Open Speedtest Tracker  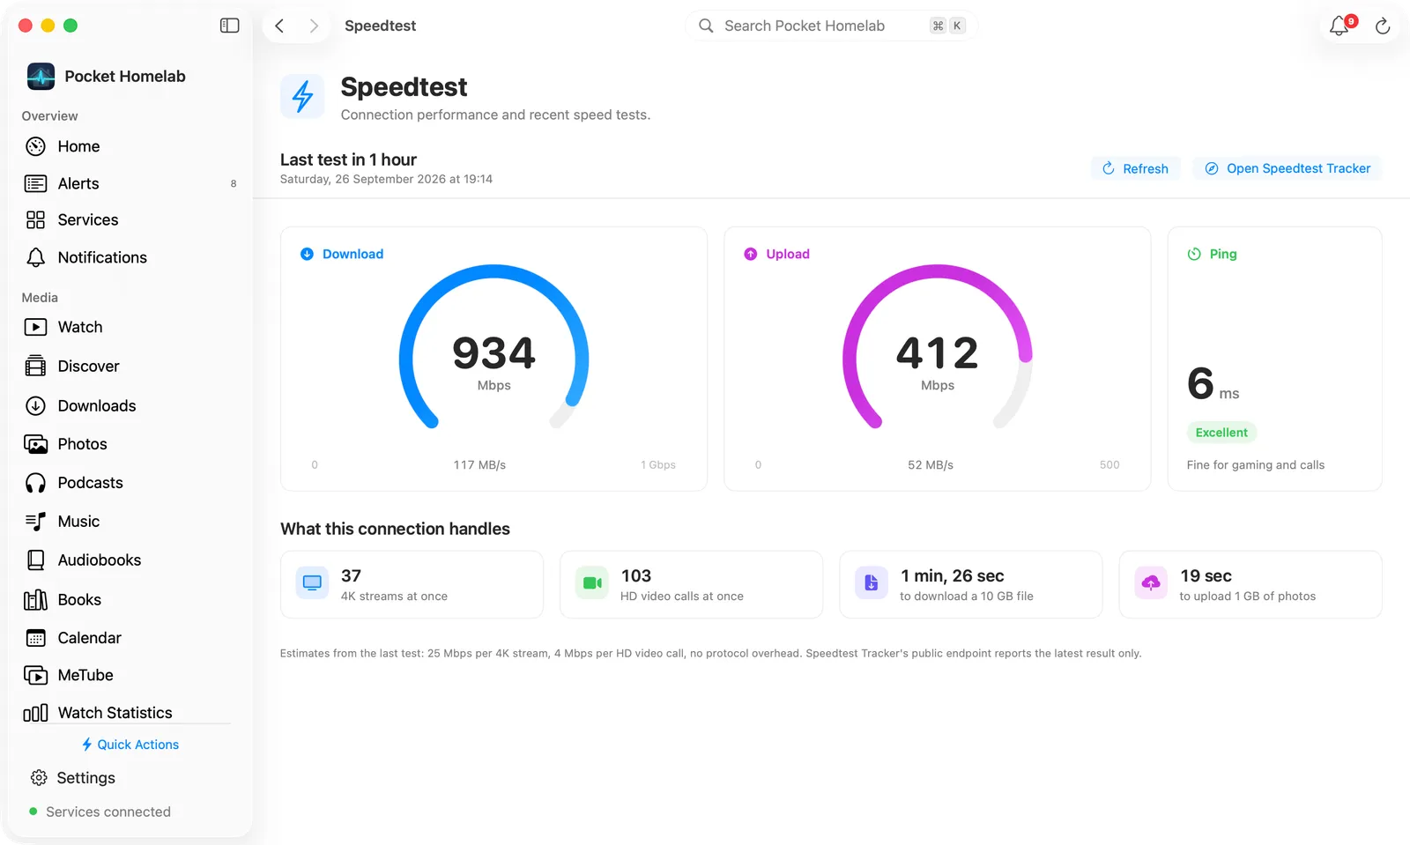tap(1288, 168)
